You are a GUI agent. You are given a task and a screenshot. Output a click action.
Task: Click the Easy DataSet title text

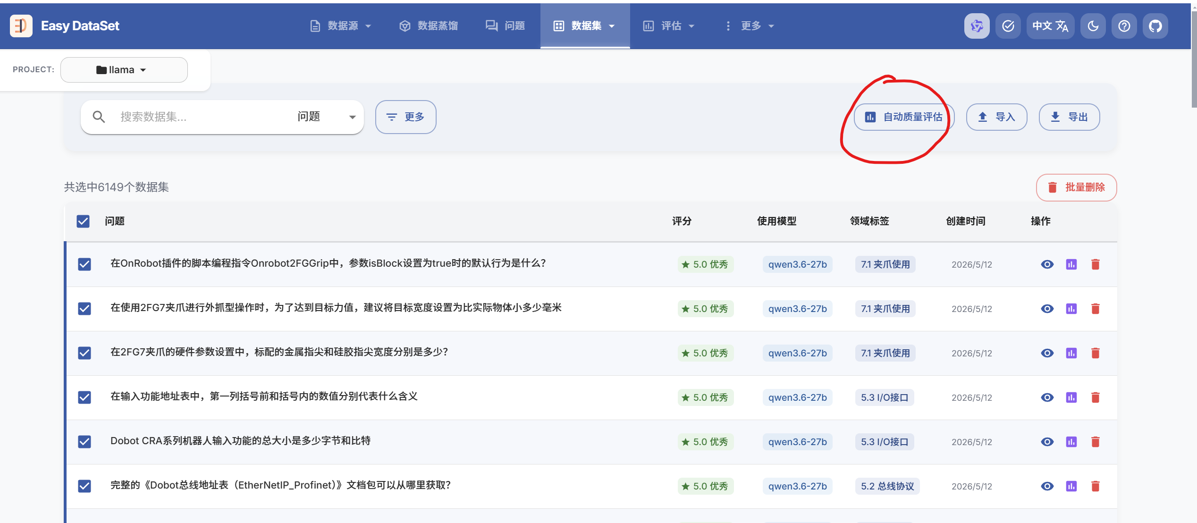click(x=80, y=25)
